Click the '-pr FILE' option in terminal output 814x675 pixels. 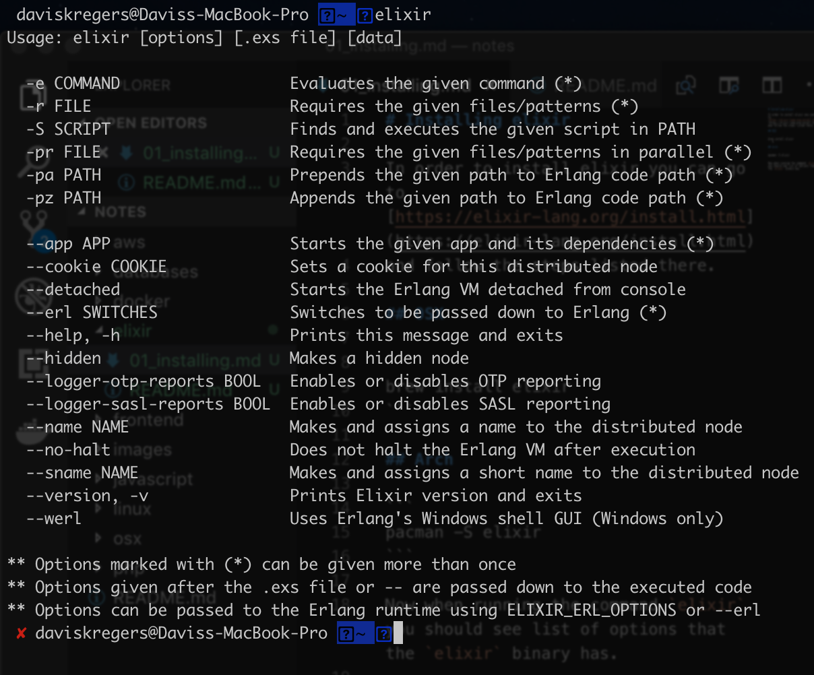click(63, 152)
